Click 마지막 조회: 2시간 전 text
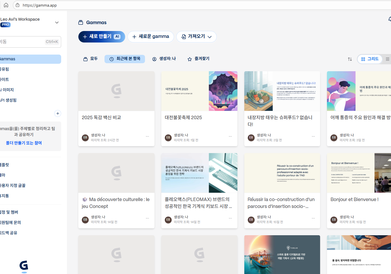This screenshot has height=274, width=391. click(x=105, y=140)
